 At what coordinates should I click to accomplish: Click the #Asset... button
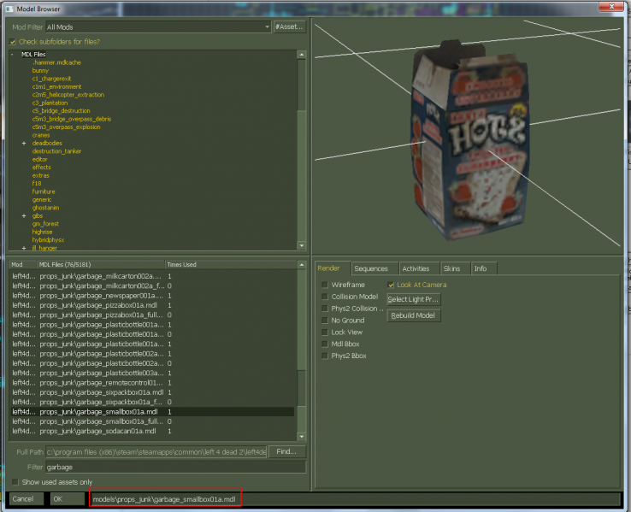(289, 27)
